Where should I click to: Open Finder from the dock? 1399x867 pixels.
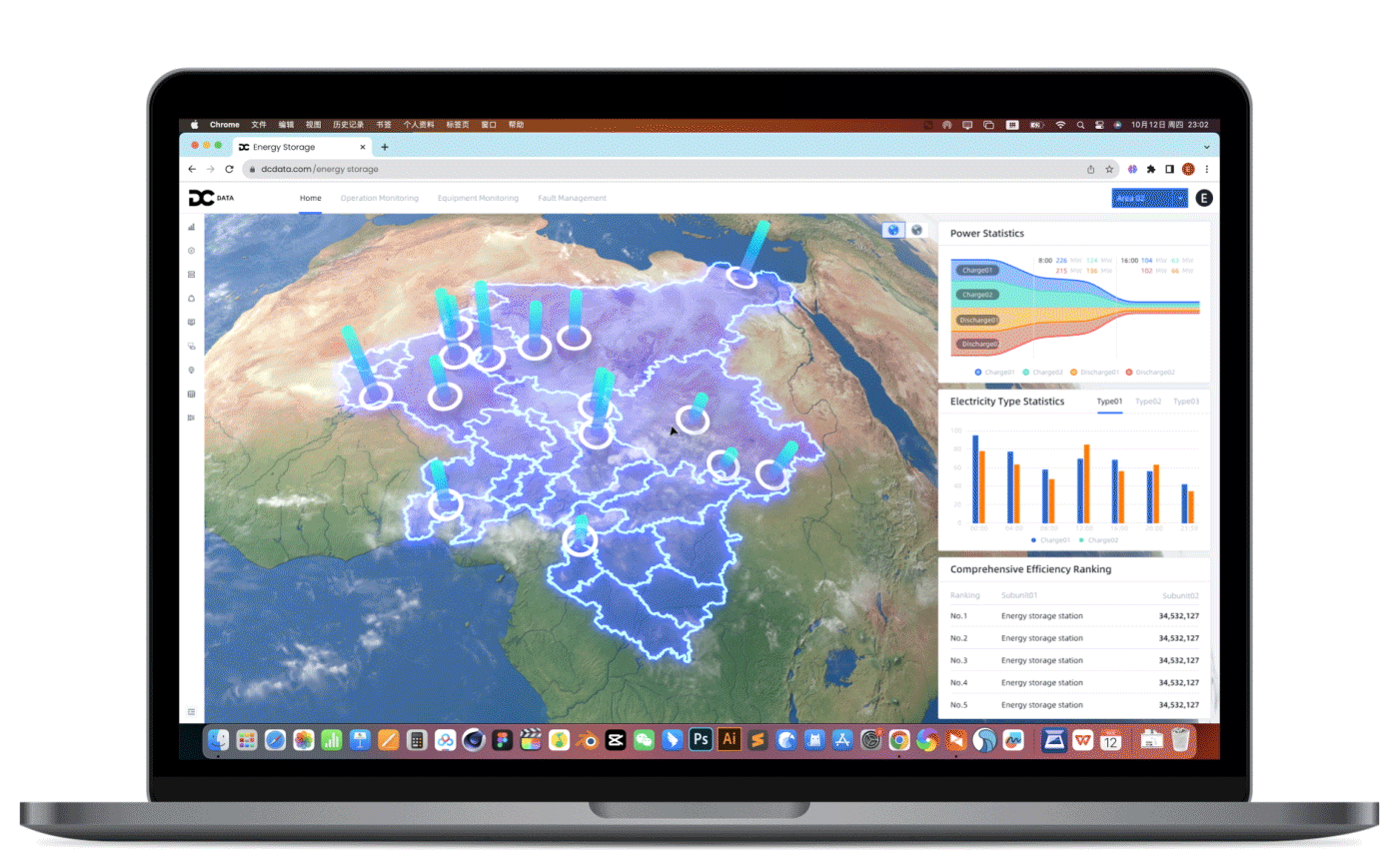click(x=218, y=740)
